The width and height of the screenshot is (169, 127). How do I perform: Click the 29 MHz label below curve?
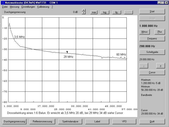point(68,57)
